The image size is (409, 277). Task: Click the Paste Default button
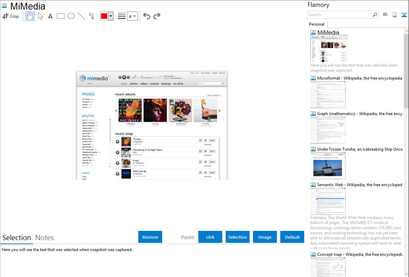pyautogui.click(x=292, y=237)
